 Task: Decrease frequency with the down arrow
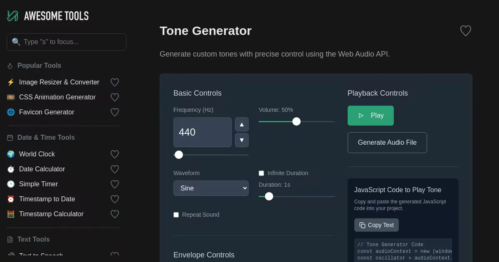point(242,140)
